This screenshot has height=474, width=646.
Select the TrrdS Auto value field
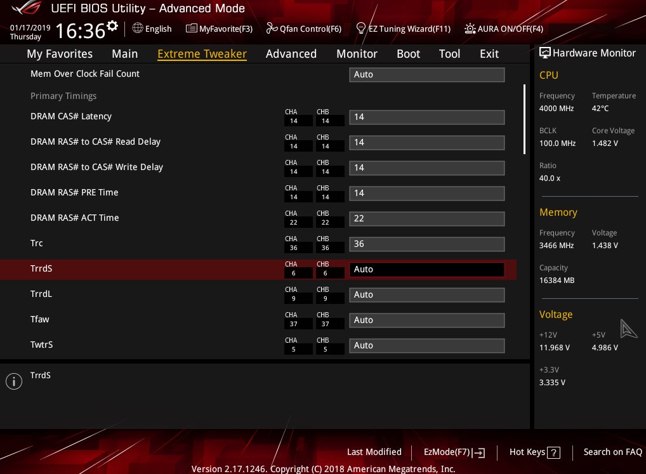click(x=426, y=270)
